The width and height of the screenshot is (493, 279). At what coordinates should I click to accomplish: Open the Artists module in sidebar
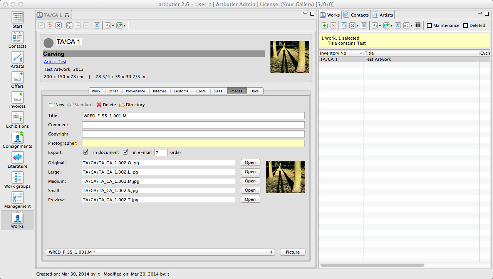17,60
